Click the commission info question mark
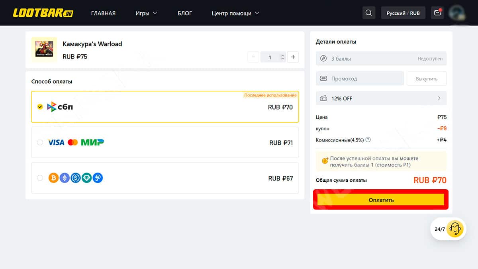 tap(368, 140)
